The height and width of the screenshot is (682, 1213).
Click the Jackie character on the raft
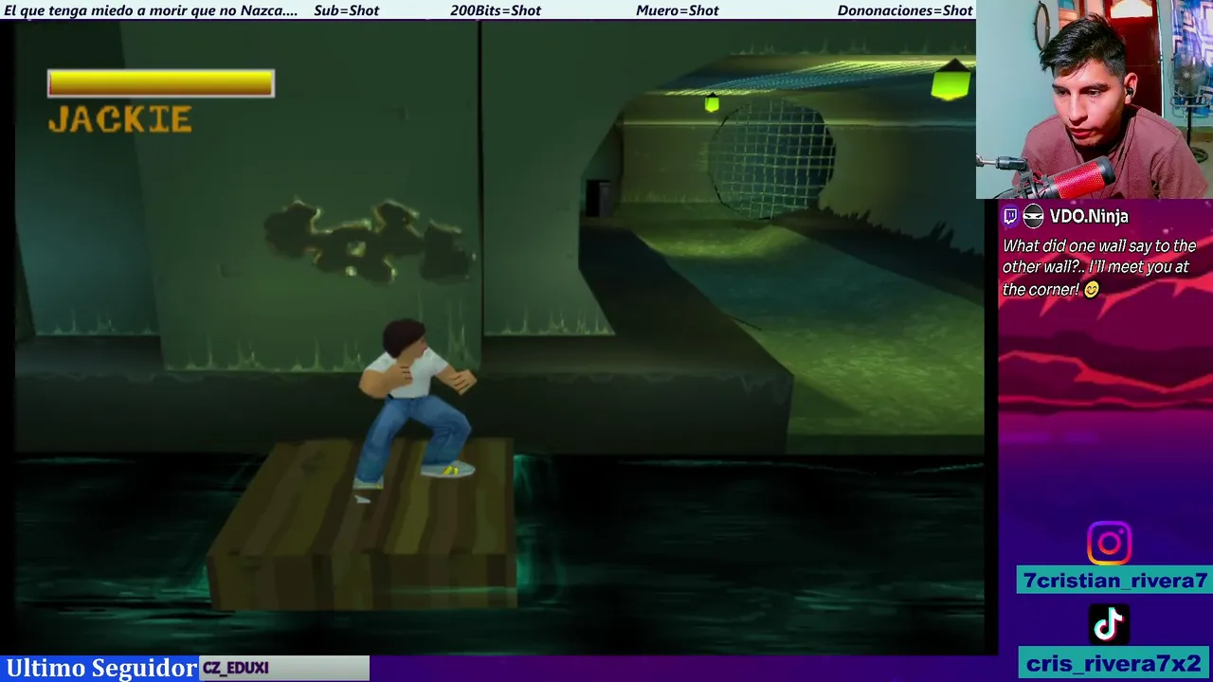point(414,405)
